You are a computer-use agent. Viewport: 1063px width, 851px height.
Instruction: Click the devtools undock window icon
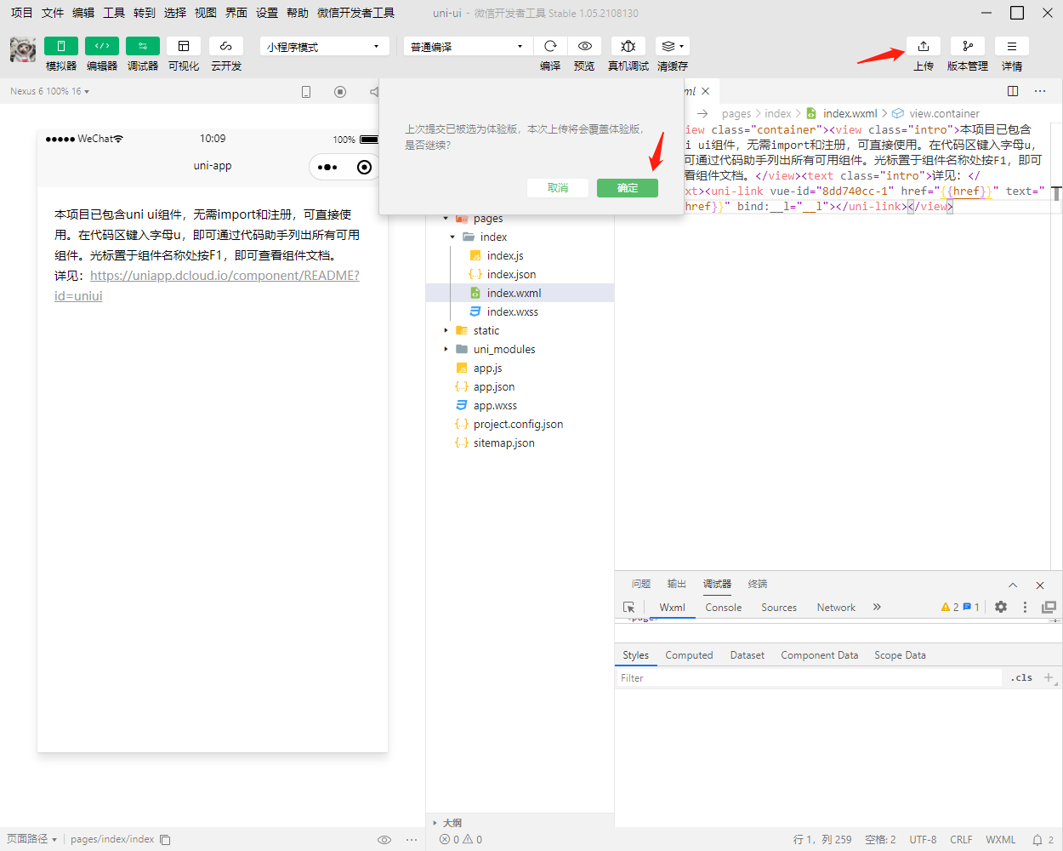click(x=1049, y=607)
